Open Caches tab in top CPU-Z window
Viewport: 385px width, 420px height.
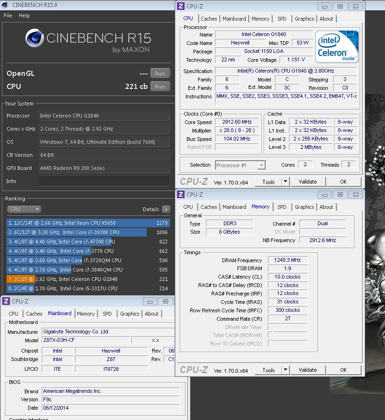209,19
